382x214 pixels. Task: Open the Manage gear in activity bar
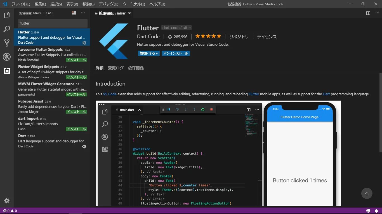click(7, 201)
